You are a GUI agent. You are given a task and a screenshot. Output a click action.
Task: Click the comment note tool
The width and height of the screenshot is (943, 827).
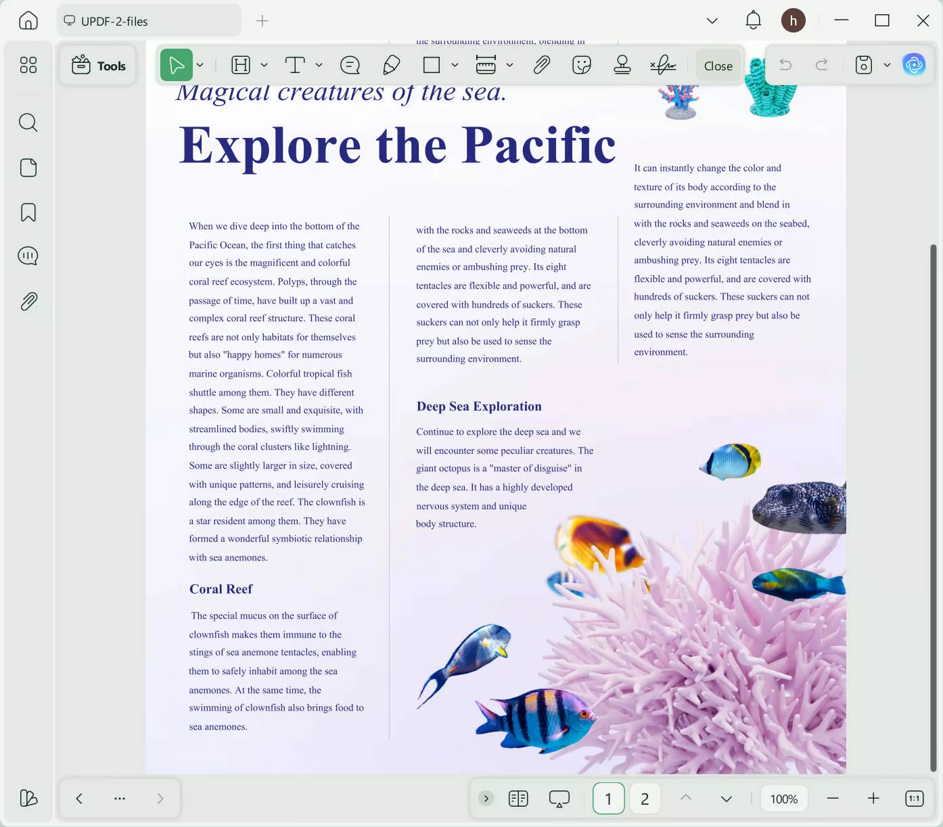(350, 65)
